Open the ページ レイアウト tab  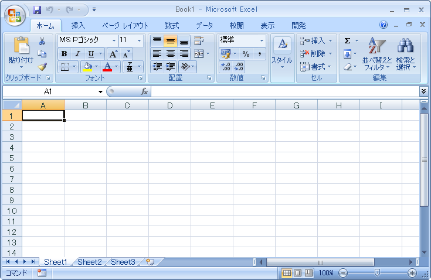pyautogui.click(x=125, y=26)
